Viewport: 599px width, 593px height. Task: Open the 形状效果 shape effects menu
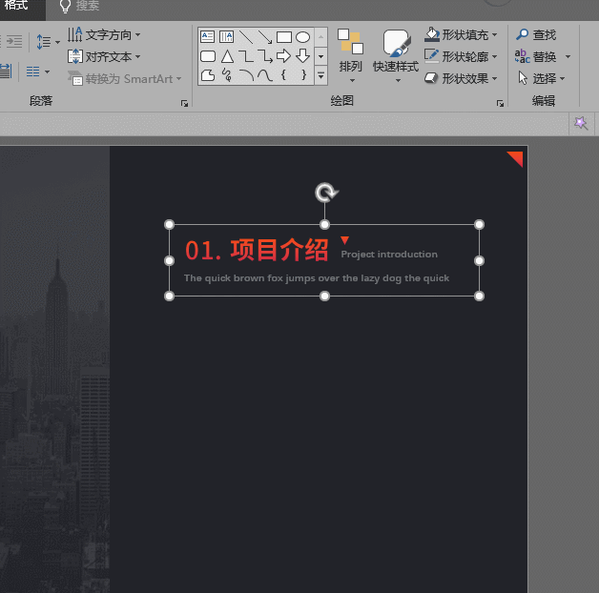pos(461,79)
